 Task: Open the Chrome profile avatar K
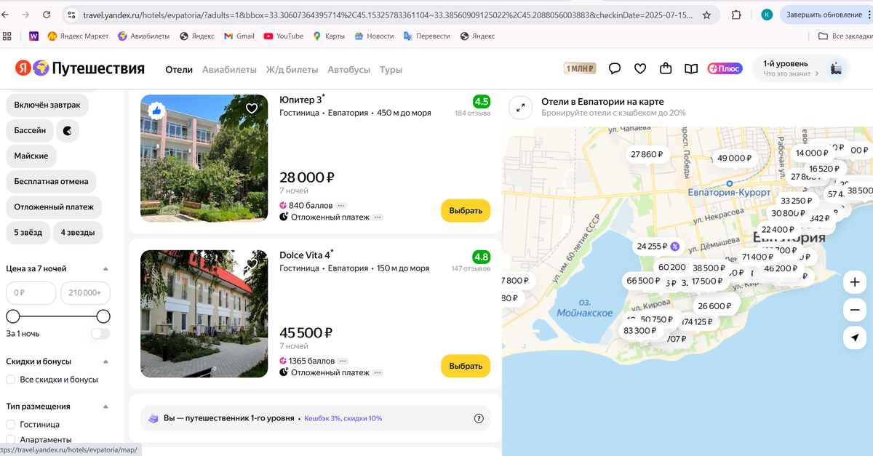767,15
